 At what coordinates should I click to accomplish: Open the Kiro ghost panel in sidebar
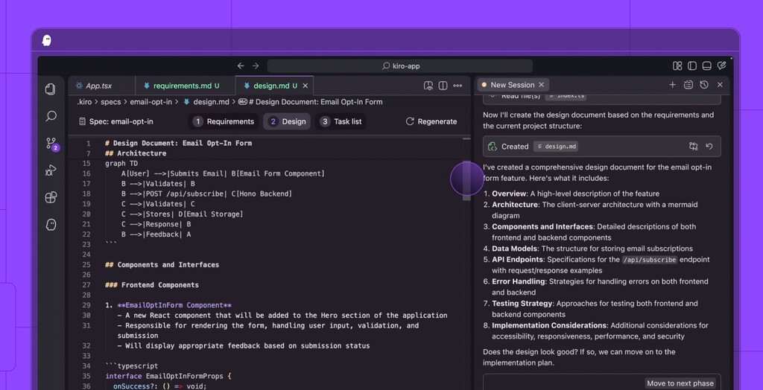click(x=51, y=225)
